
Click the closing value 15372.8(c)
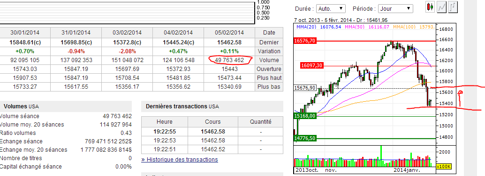[x=127, y=42]
